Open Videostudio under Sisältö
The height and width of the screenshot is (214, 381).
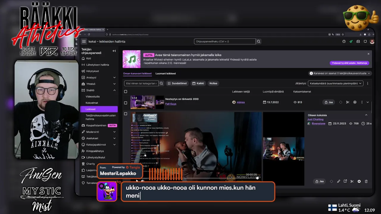[93, 97]
